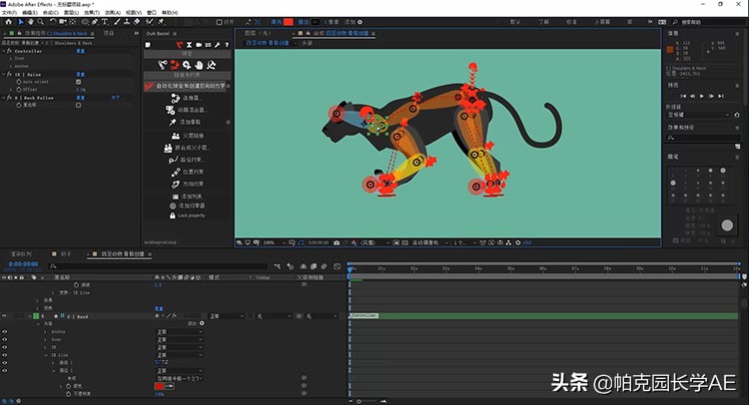
Task: Collapse the IK | Raise effect group
Action: pyautogui.click(x=4, y=74)
